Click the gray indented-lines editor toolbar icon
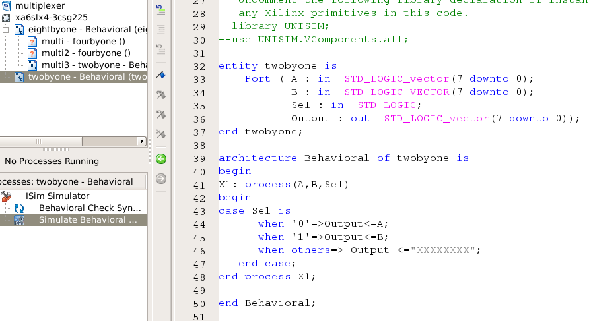Screen dimensions: 589x321 click(x=160, y=29)
